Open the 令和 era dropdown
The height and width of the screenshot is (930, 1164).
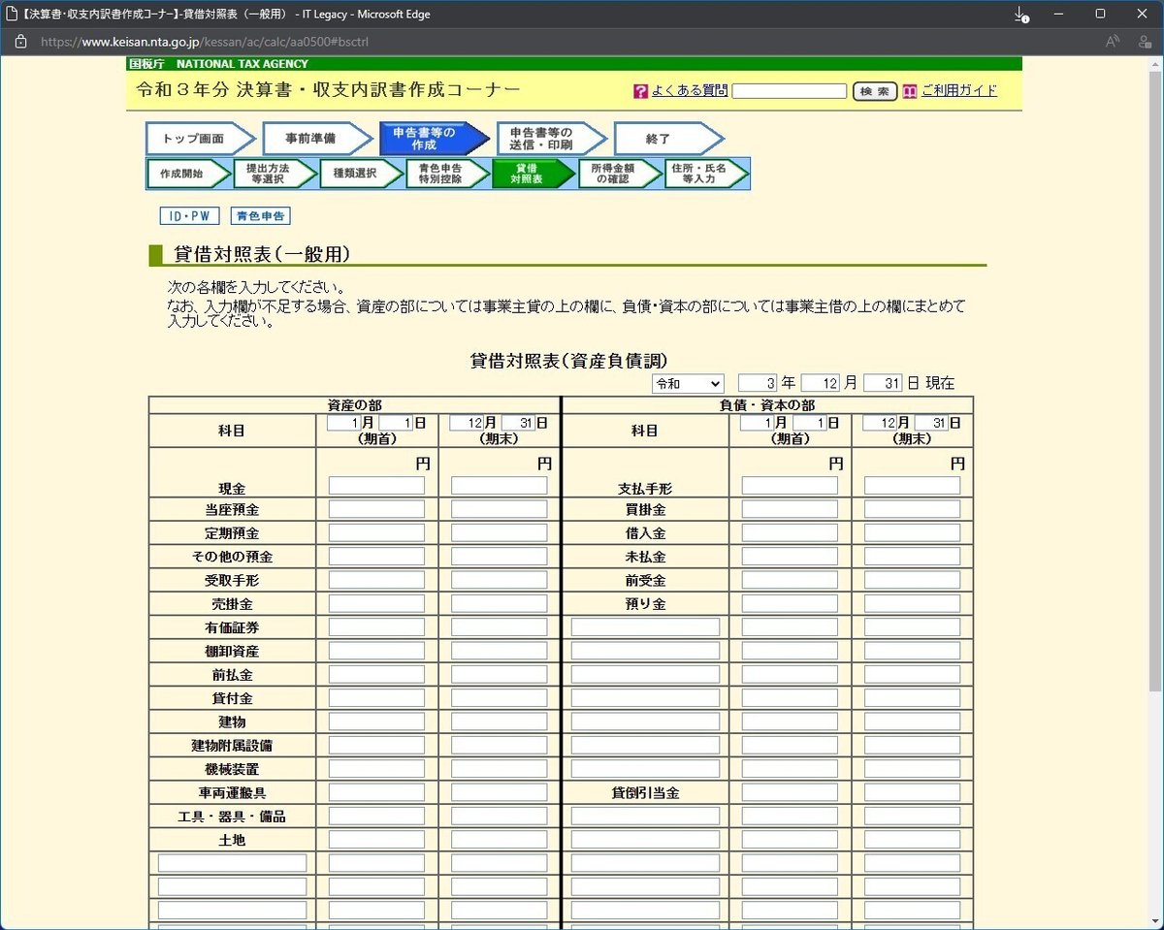[688, 383]
